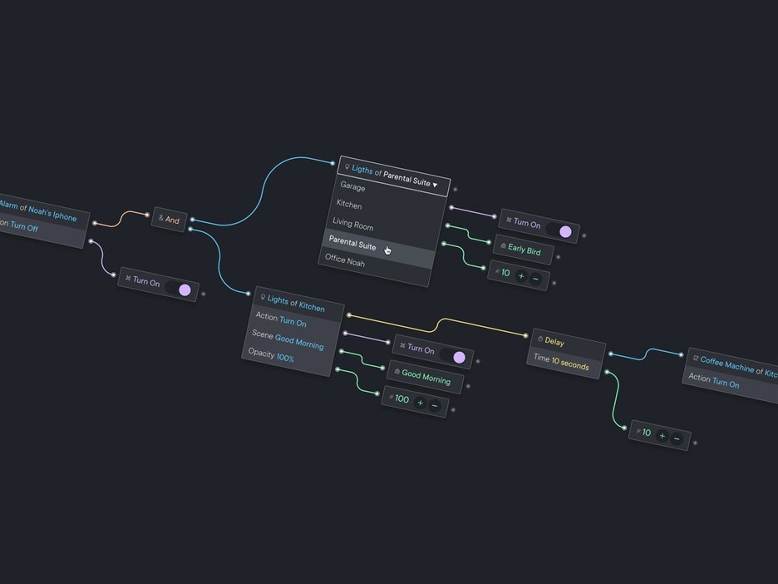The width and height of the screenshot is (778, 584).
Task: Click the hash icon on the 10 node below Delay
Action: click(x=638, y=431)
